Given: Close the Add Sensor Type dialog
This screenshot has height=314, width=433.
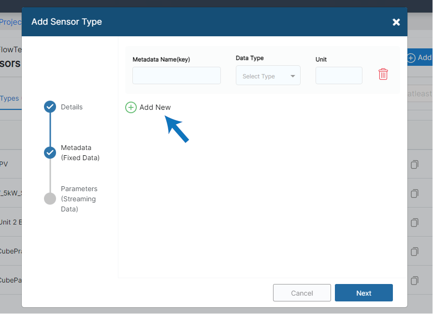Looking at the screenshot, I should click(396, 22).
